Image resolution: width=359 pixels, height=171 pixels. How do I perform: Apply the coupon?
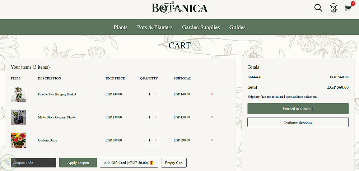[78, 163]
